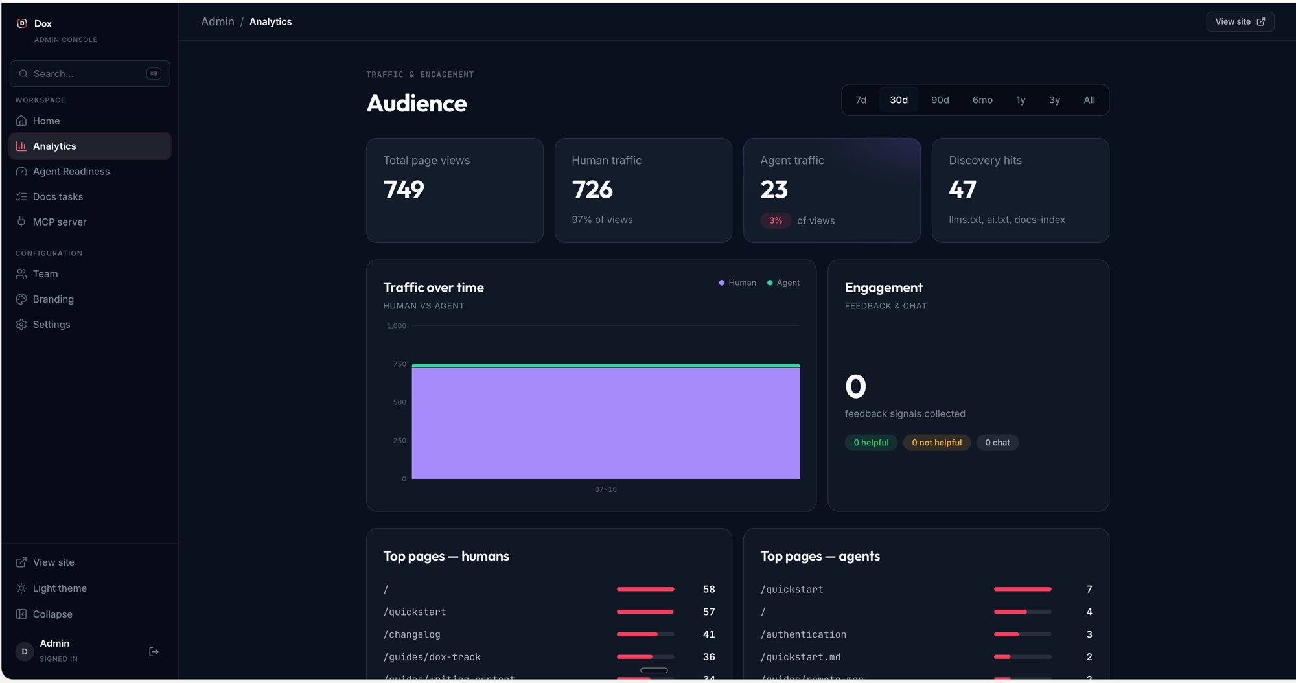Click the external-link icon in top View site button
Screen dimensions: 1296x683
(1261, 21)
